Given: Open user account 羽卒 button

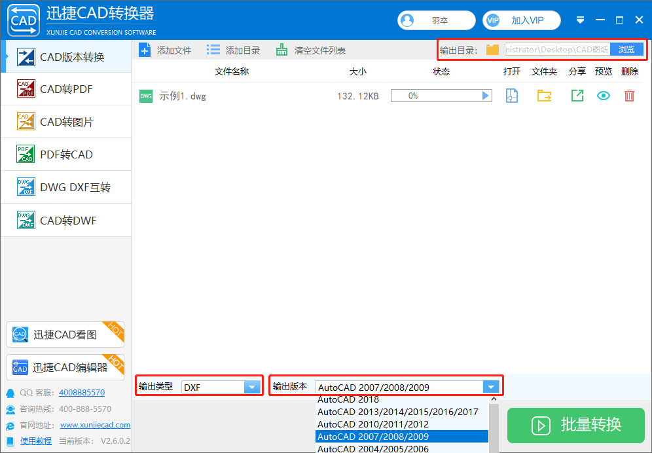Looking at the screenshot, I should pyautogui.click(x=436, y=20).
